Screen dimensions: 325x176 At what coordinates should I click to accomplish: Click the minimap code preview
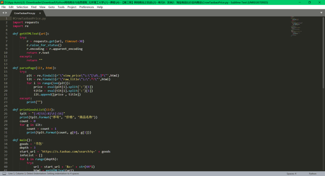click(296, 26)
